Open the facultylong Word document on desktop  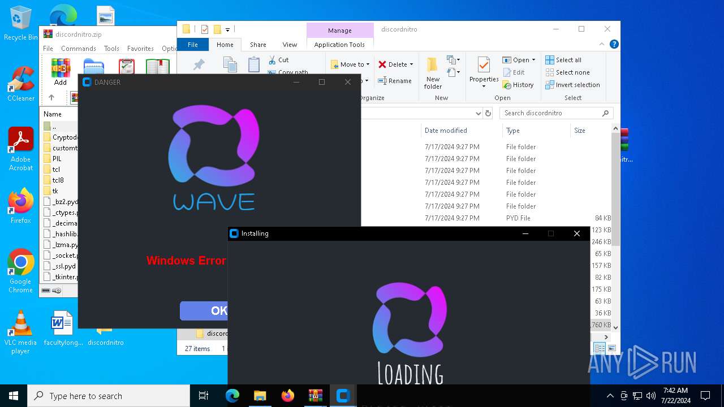coord(62,328)
